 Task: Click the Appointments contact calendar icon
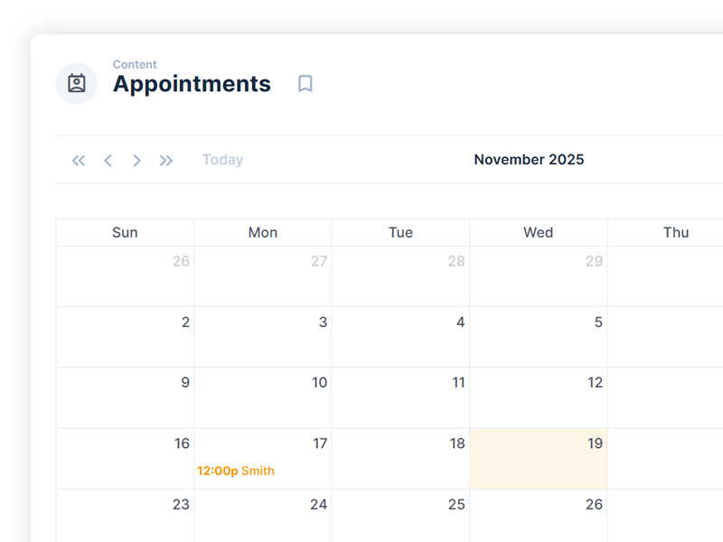point(77,83)
